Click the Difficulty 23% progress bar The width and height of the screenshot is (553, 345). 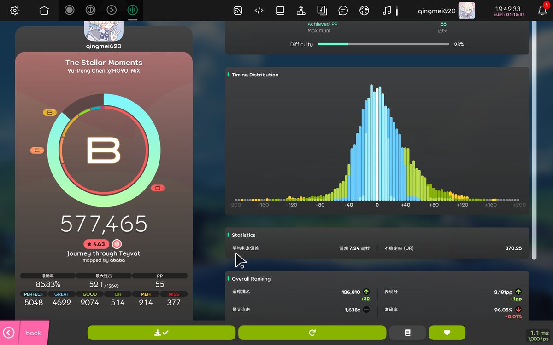click(x=383, y=44)
